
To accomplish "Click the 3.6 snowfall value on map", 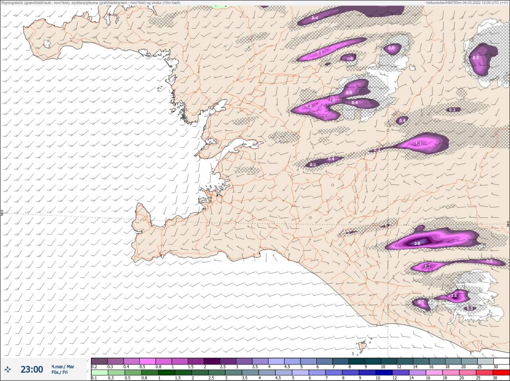I will click(x=417, y=243).
